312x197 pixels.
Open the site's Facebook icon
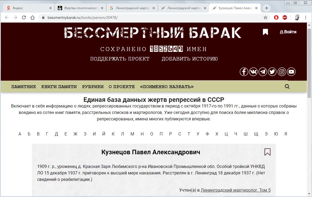[244, 71]
